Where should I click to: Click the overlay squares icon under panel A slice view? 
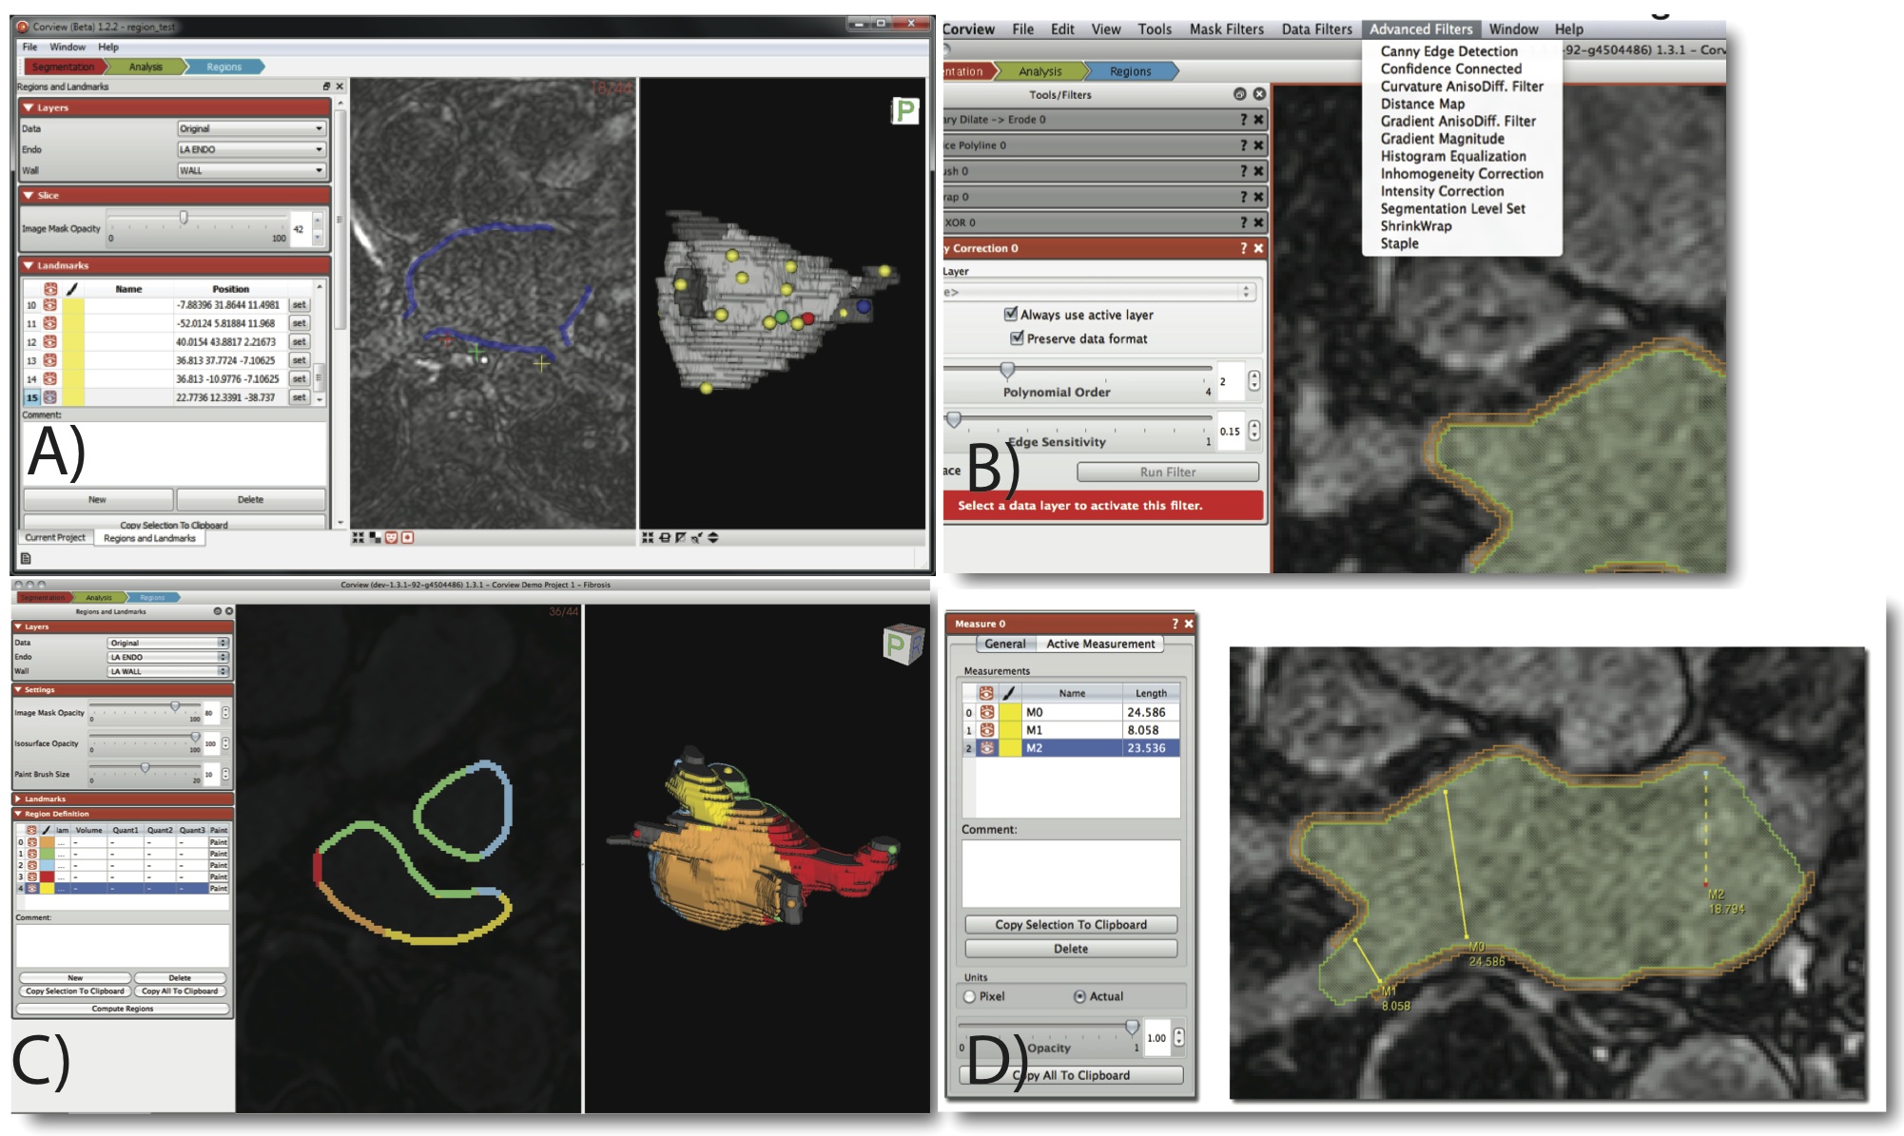click(375, 538)
